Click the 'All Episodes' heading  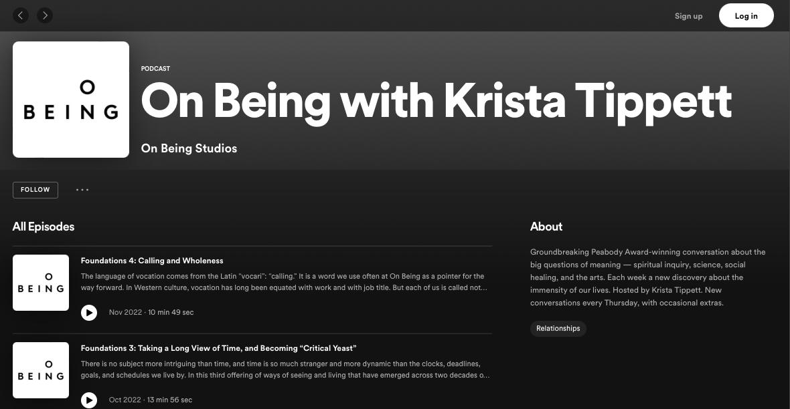(44, 227)
